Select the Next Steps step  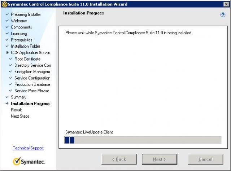point(20,116)
